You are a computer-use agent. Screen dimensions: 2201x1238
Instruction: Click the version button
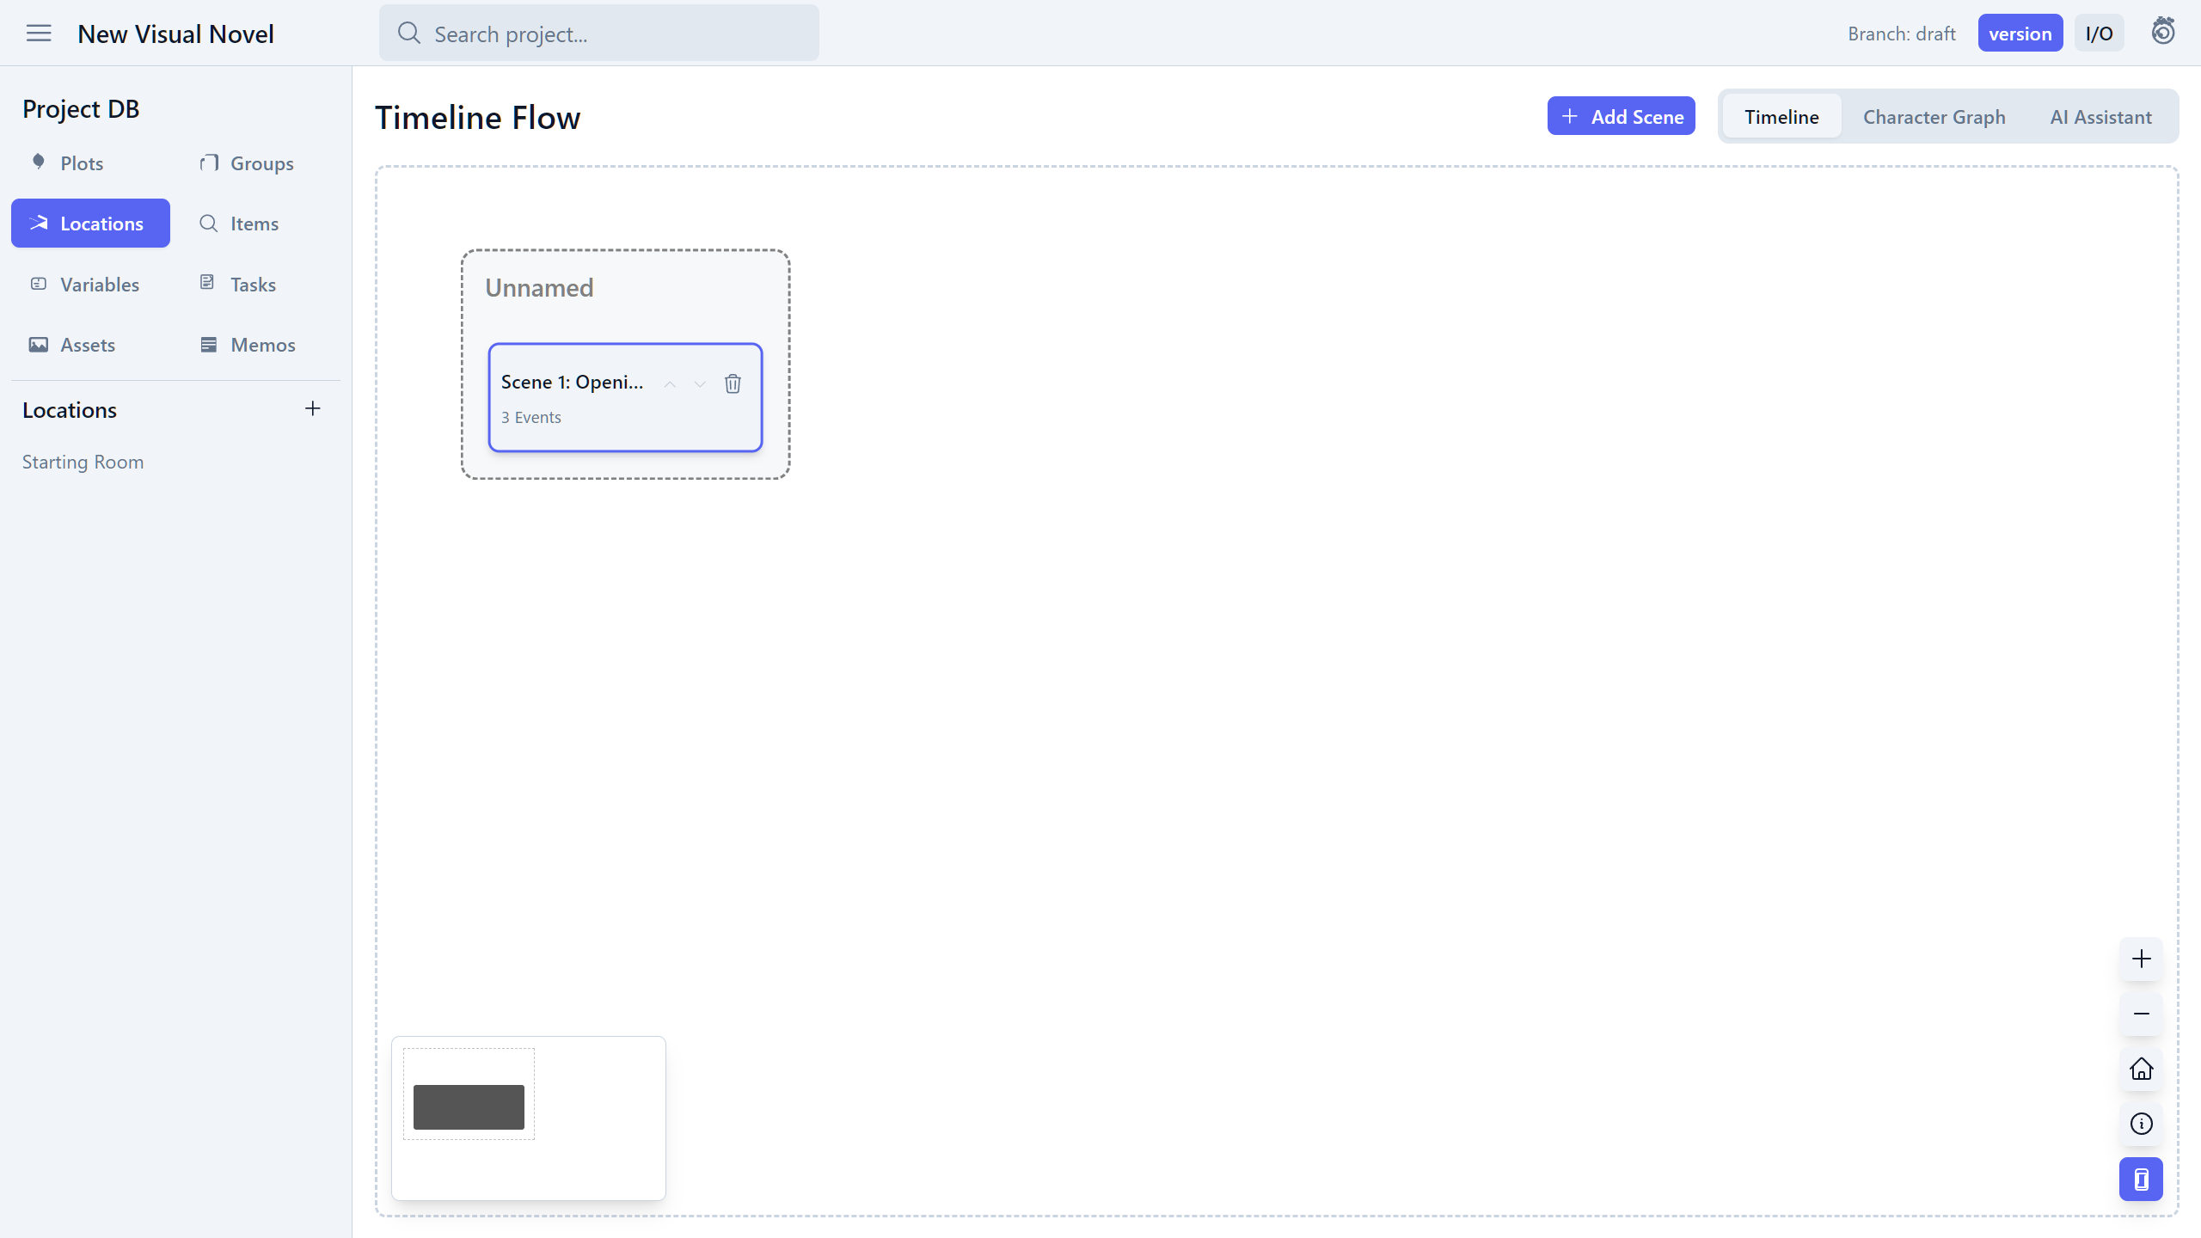click(2020, 34)
